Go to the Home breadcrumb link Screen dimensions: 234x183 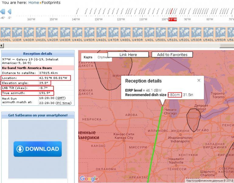(34, 2)
